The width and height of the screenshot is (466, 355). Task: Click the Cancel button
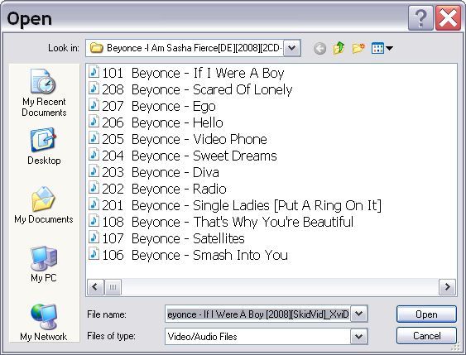click(426, 336)
